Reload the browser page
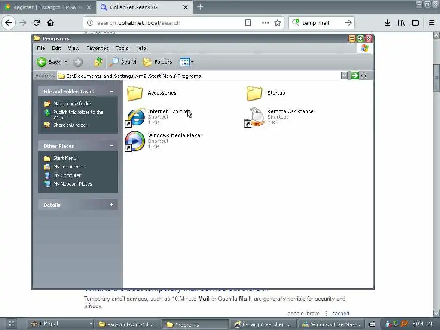 point(37,23)
